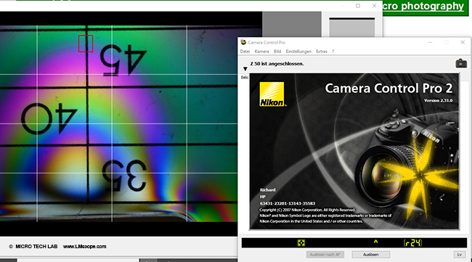472x262 pixels.
Task: Click the r24 remaining shots readout
Action: pyautogui.click(x=412, y=242)
